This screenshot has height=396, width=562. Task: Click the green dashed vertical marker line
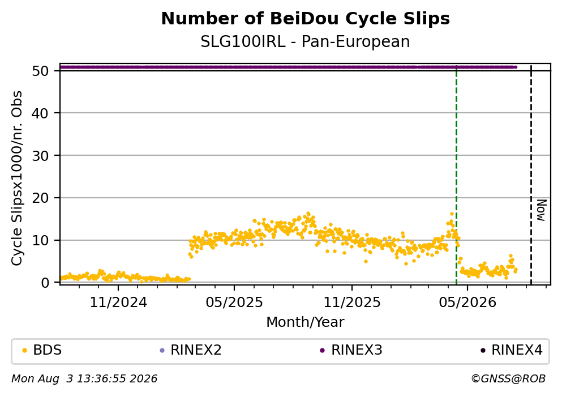click(x=456, y=176)
